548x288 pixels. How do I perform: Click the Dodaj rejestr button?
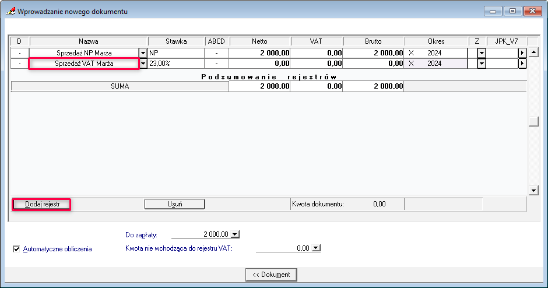[x=42, y=204]
